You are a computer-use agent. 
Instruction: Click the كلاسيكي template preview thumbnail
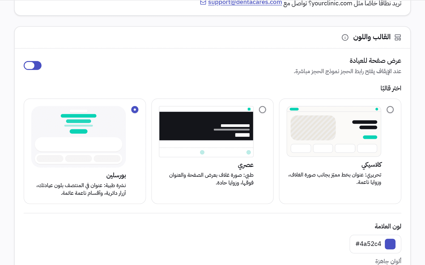334,131
